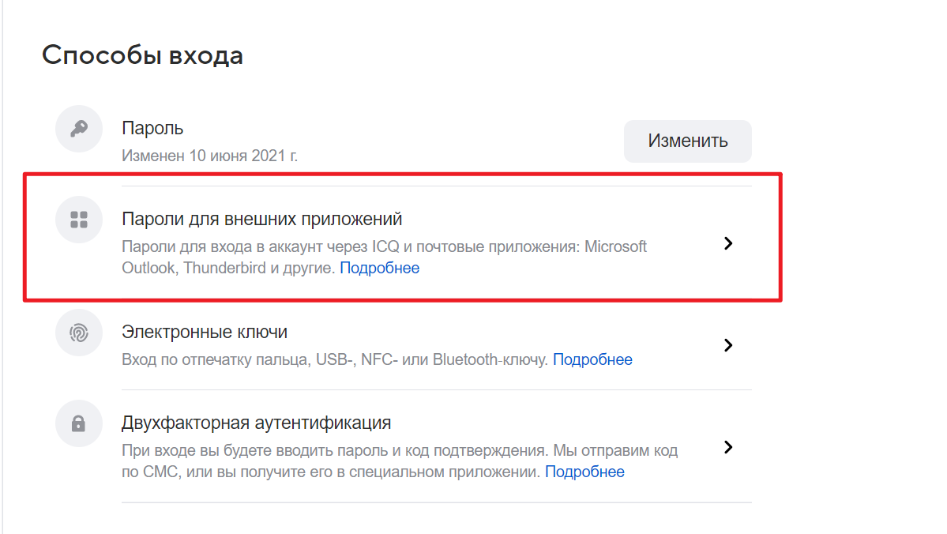Select the Пароль row title
This screenshot has width=947, height=534.
(x=152, y=128)
